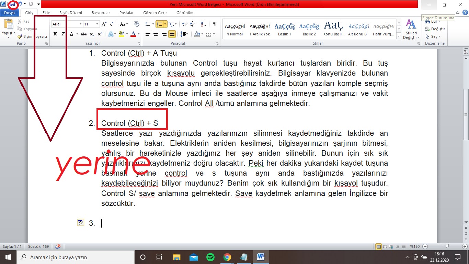Click the Sözcük: 169 word count
469x264 pixels.
(38, 246)
